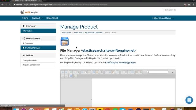This screenshot has width=196, height=110.
Task: Open Overview under Your Account
Action: pyautogui.click(x=38, y=43)
